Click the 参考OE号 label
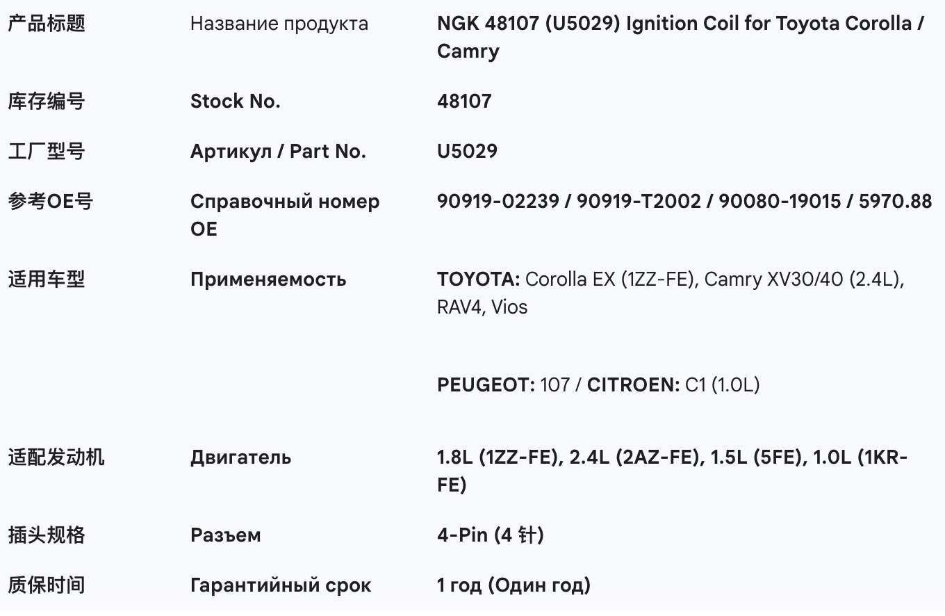The height and width of the screenshot is (616, 945). point(50,202)
